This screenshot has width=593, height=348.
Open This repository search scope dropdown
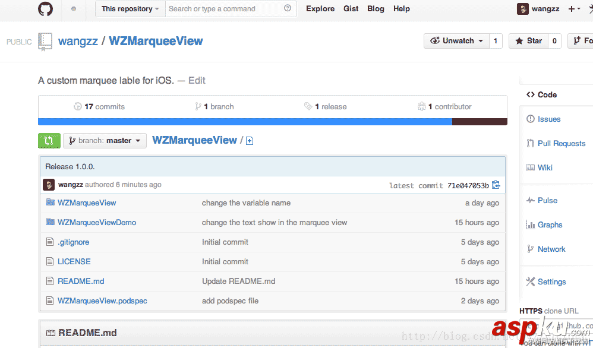130,9
